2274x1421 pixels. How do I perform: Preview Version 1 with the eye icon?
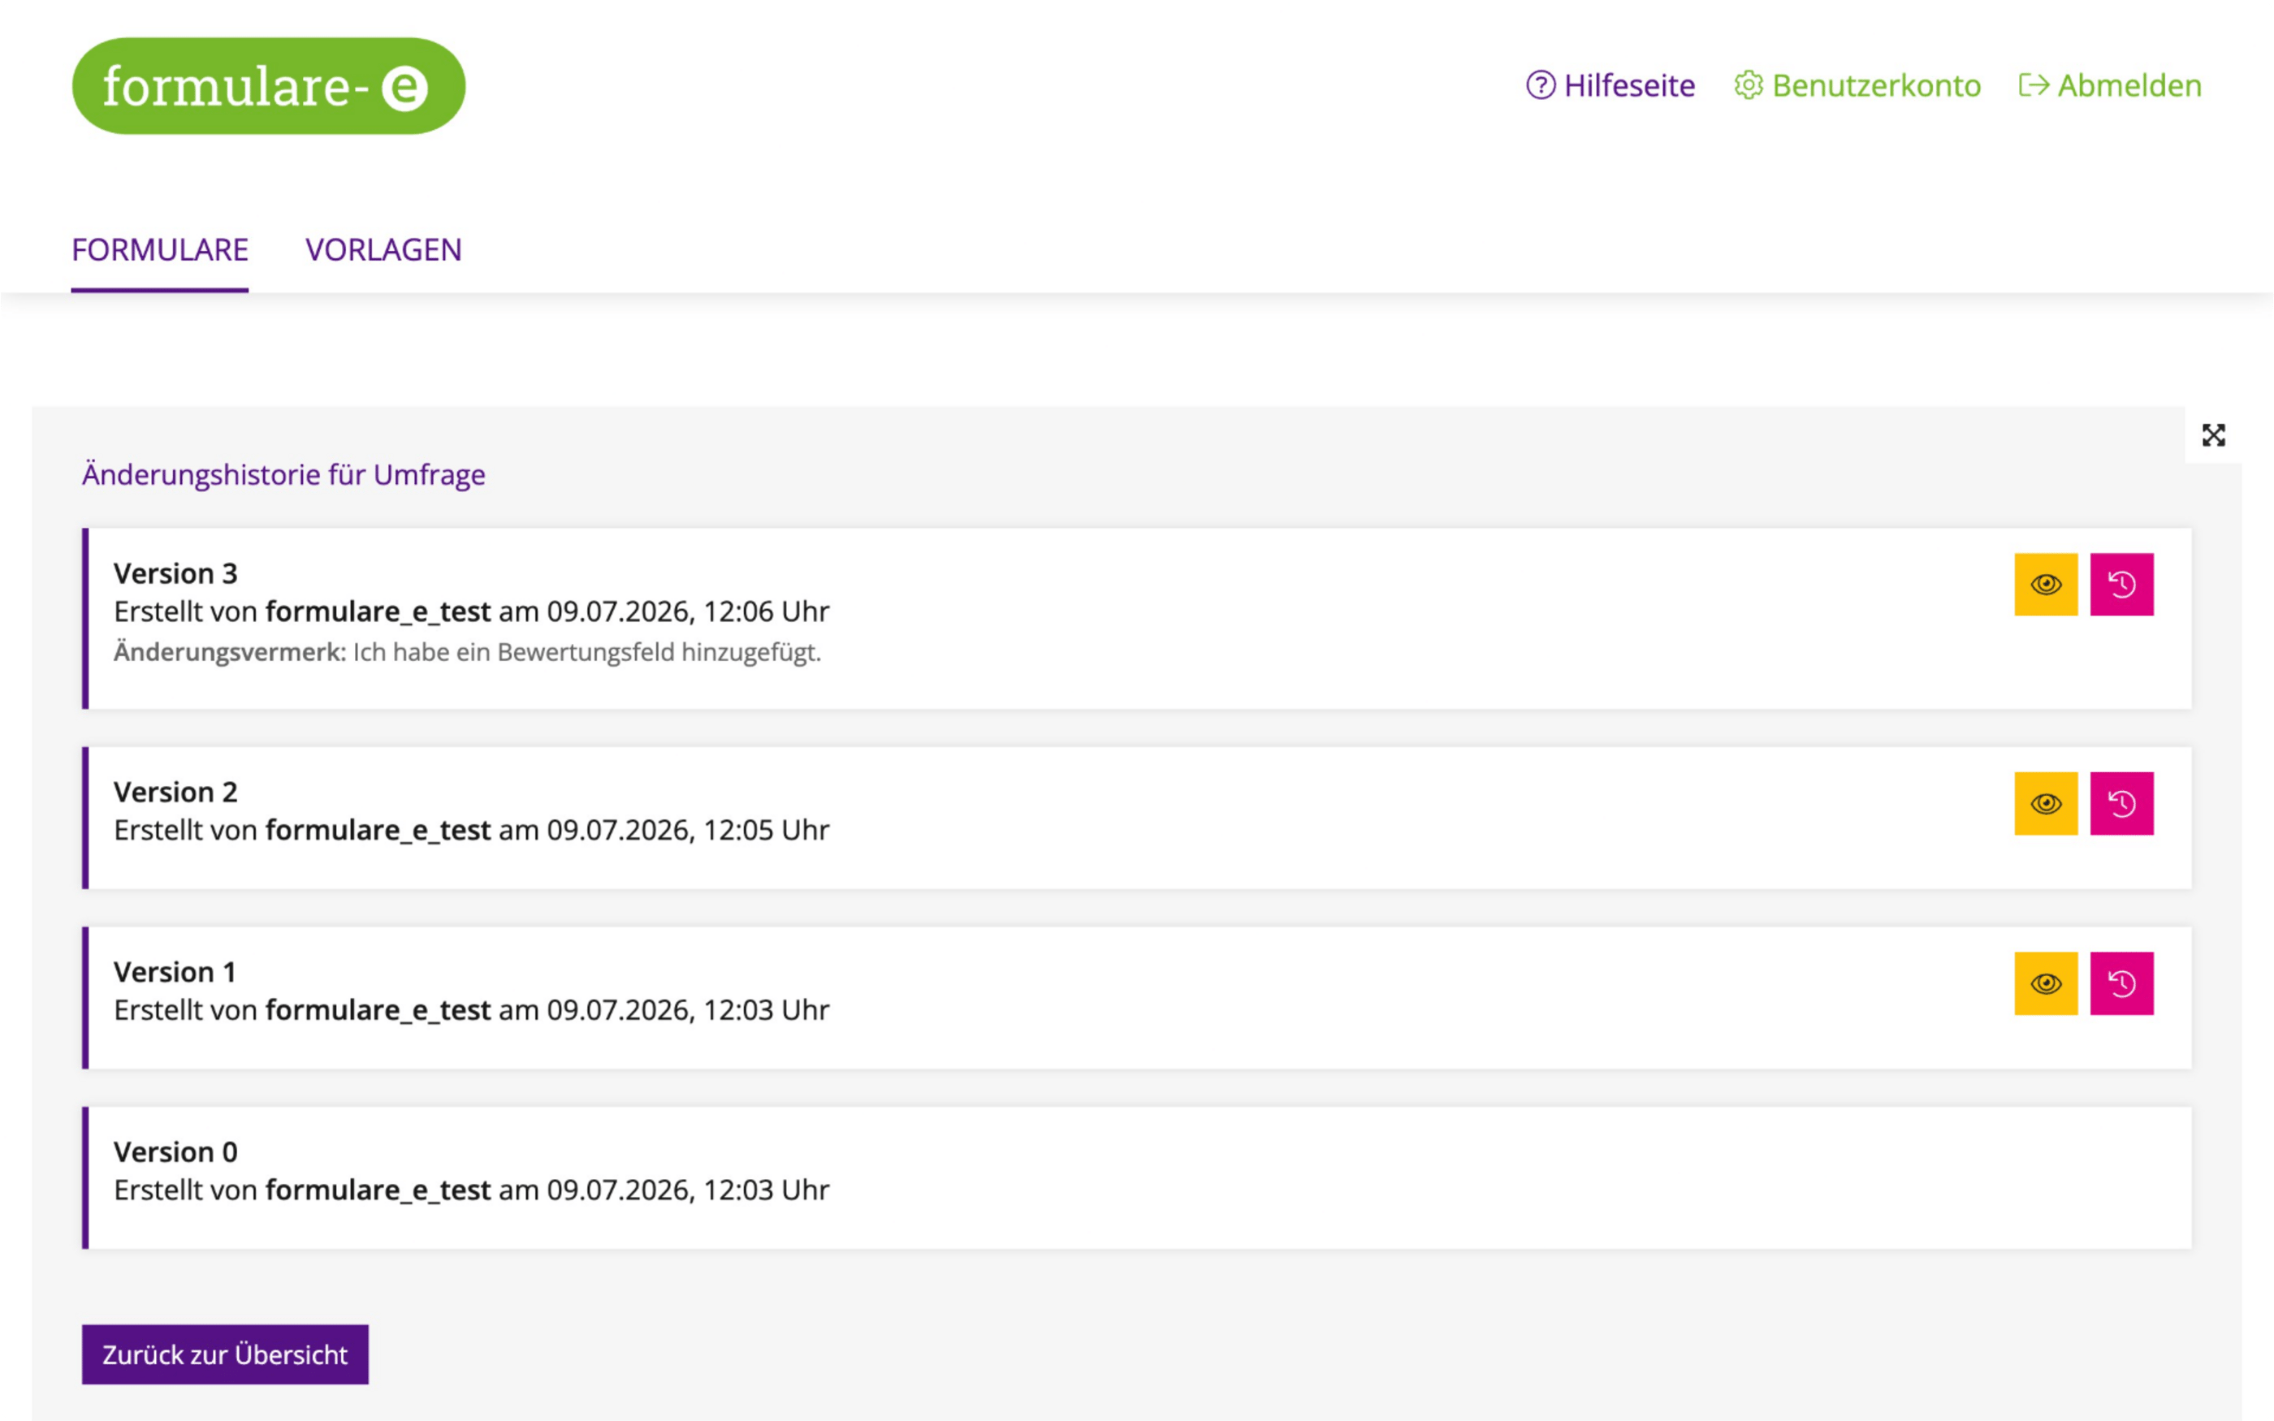pyautogui.click(x=2046, y=983)
